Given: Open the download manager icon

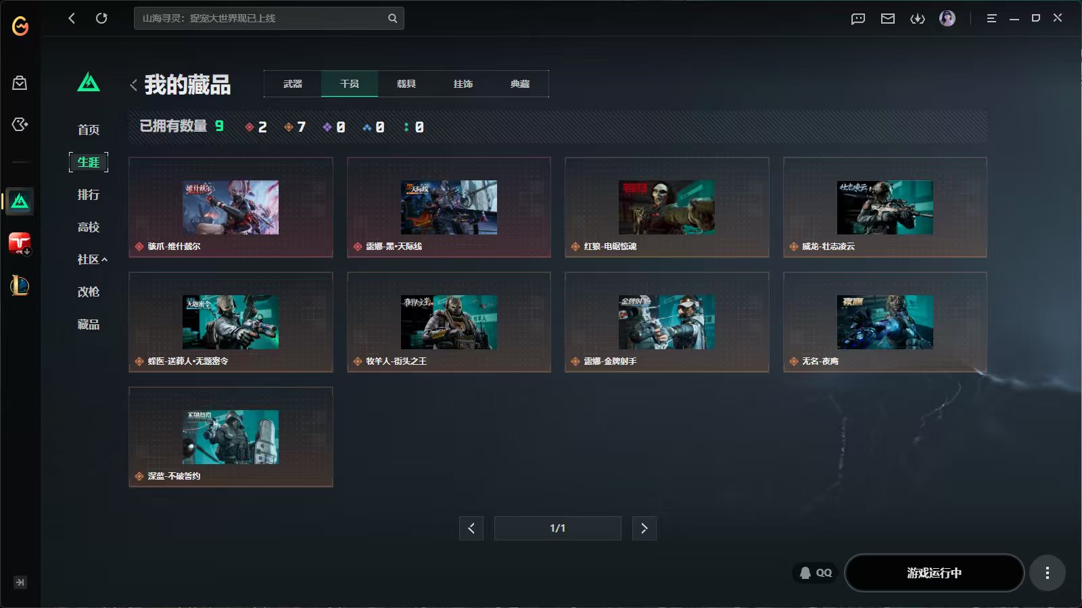Looking at the screenshot, I should coord(918,18).
